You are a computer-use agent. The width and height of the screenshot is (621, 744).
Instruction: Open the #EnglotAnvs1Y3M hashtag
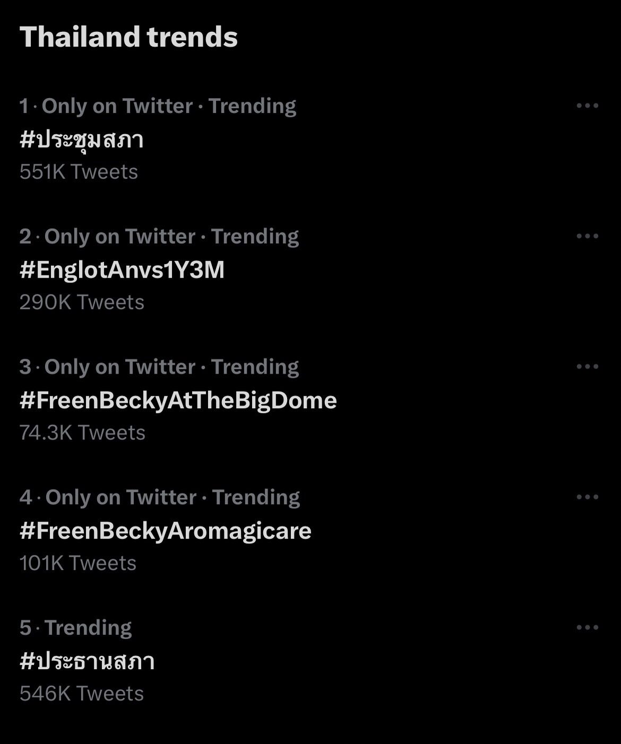[x=122, y=270]
